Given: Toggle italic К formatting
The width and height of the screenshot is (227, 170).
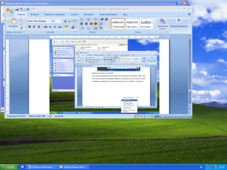Looking at the screenshot, I should pyautogui.click(x=34, y=27).
